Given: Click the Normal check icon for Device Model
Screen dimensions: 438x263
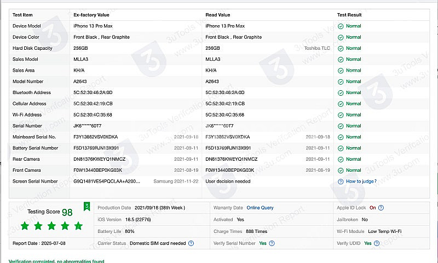Looking at the screenshot, I should coord(341,26).
